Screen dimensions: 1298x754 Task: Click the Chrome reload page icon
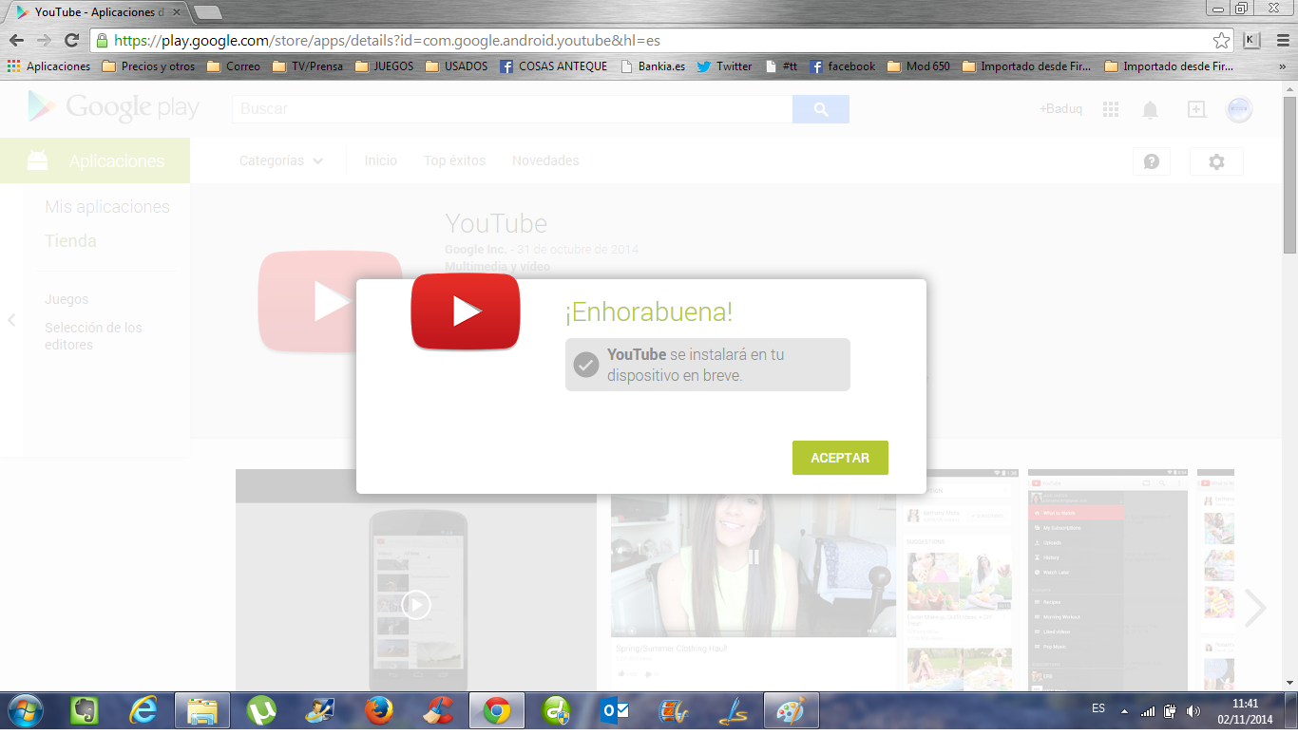click(71, 40)
